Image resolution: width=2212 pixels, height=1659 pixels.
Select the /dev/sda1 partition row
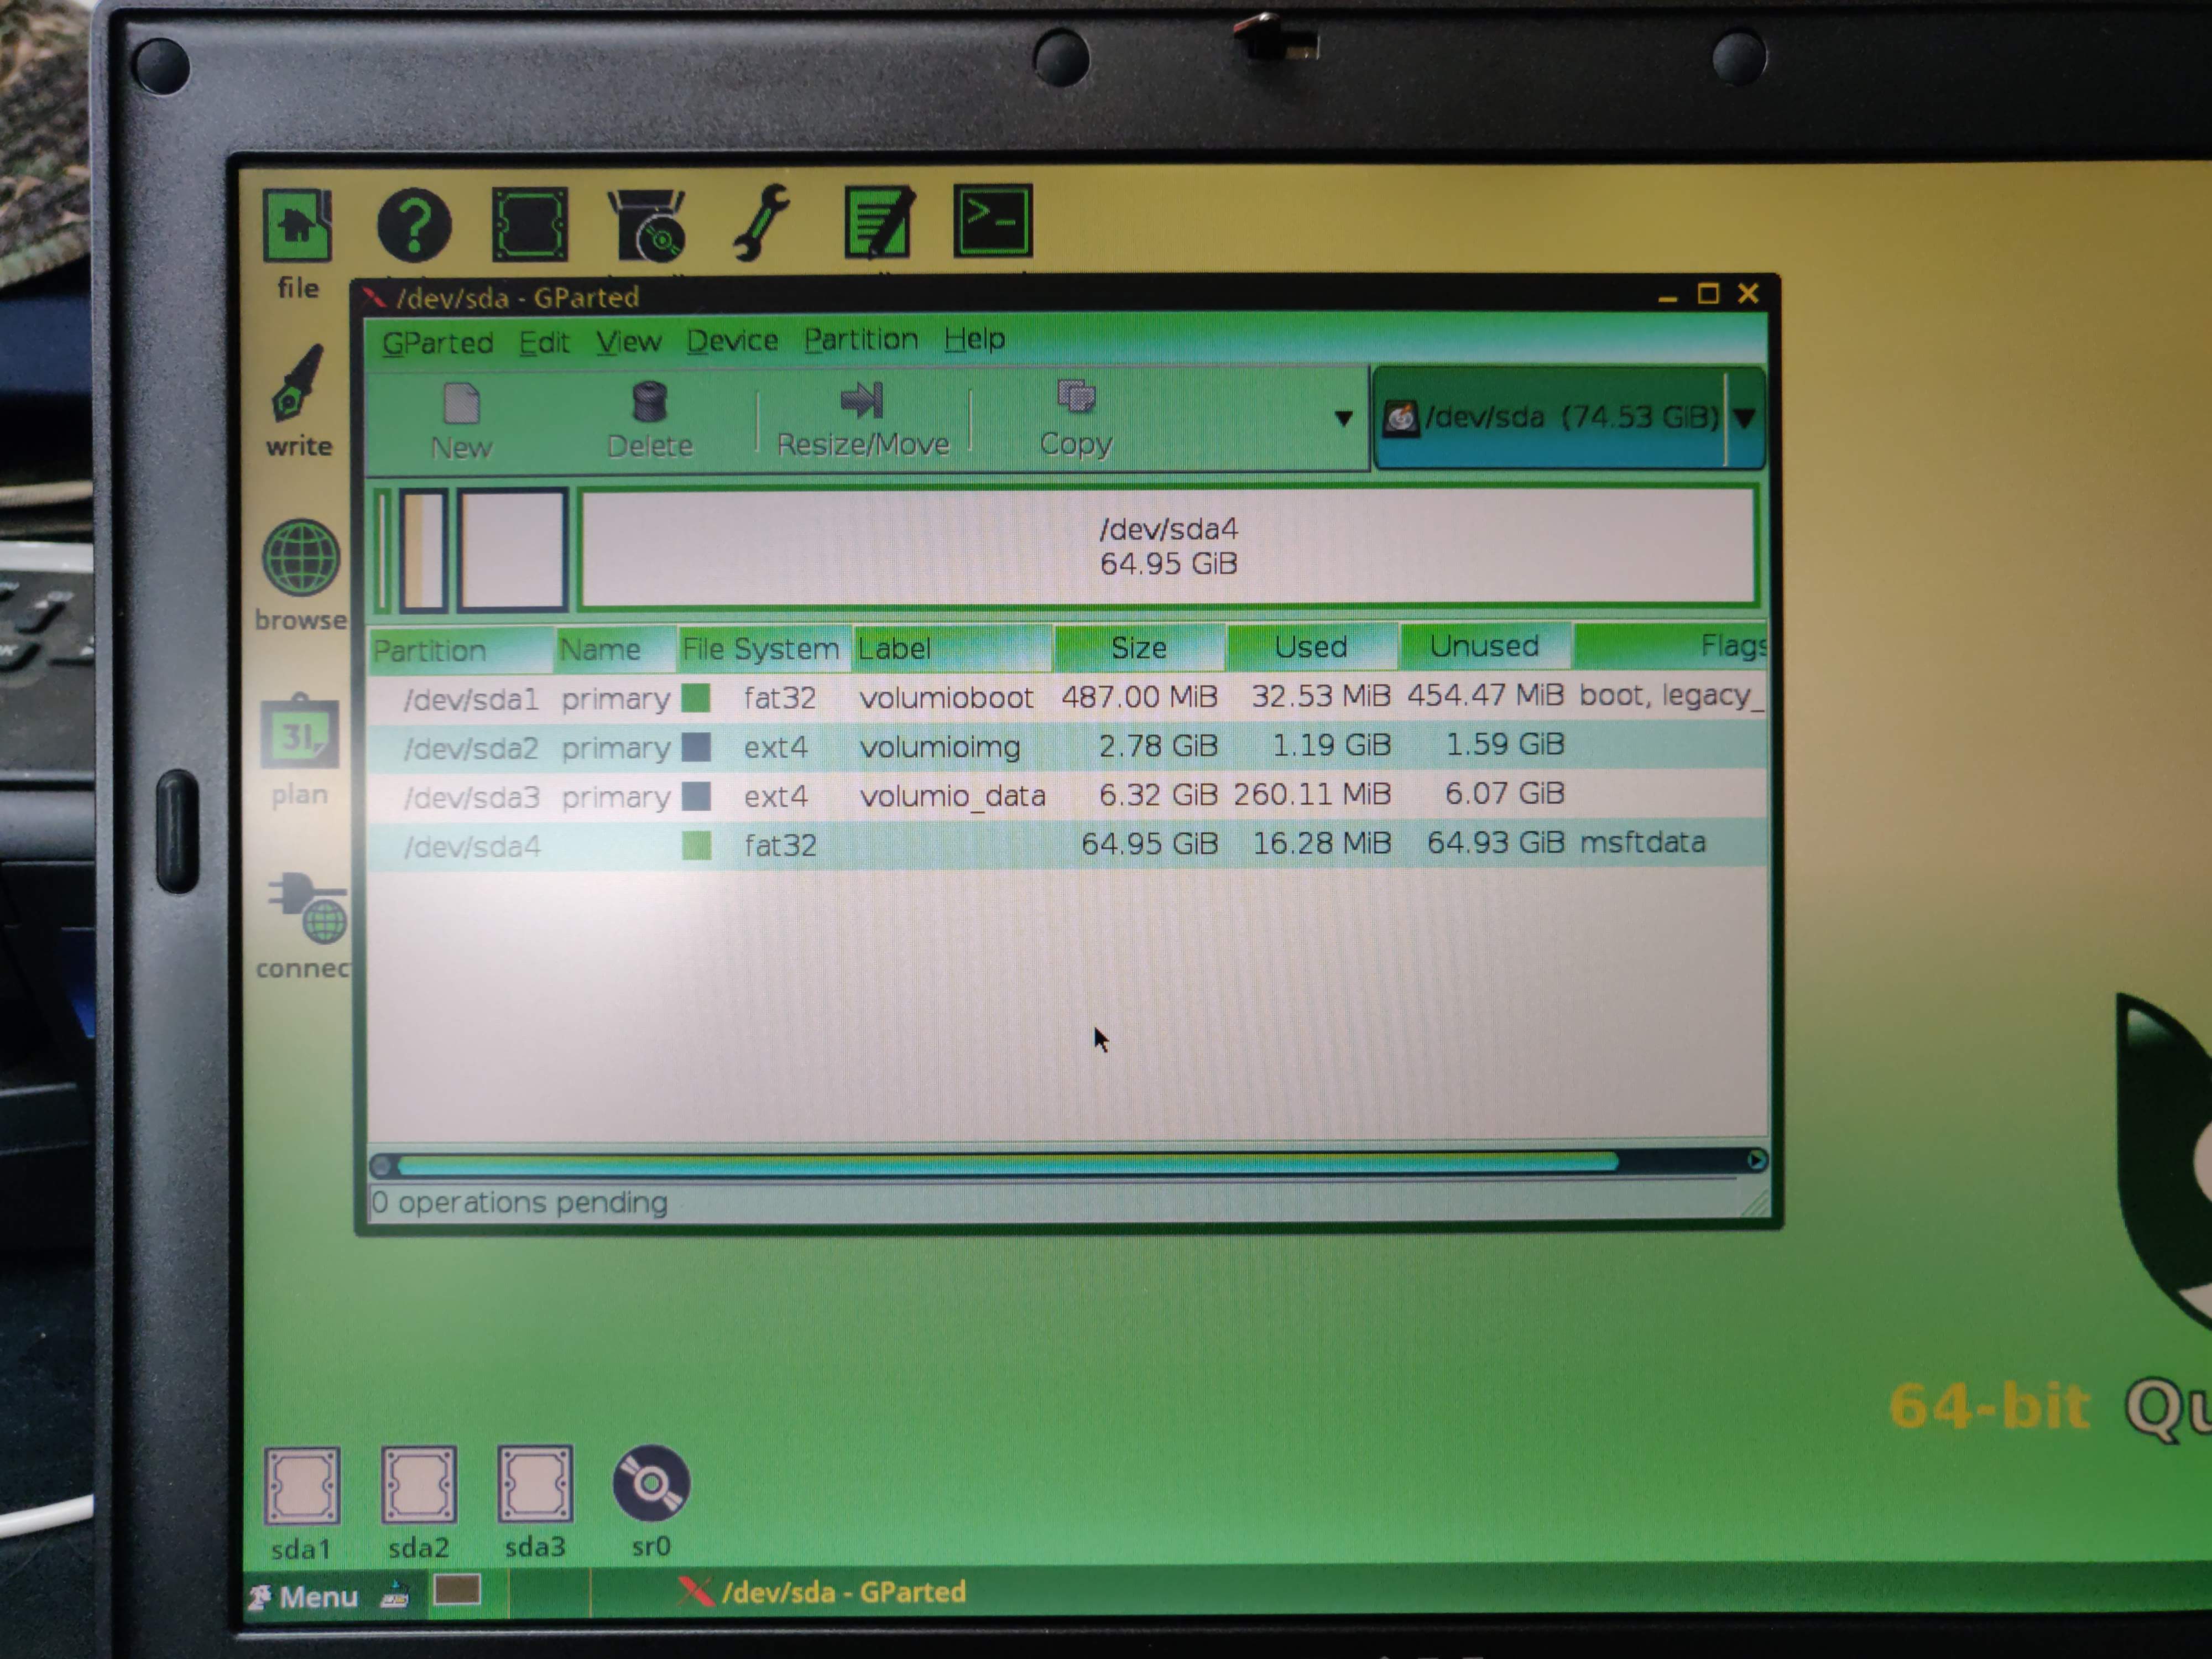[x=1067, y=696]
